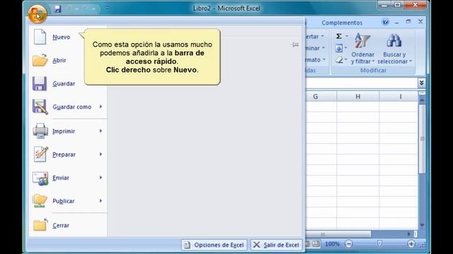Expand the Guardar como submenu arrow

click(x=101, y=107)
